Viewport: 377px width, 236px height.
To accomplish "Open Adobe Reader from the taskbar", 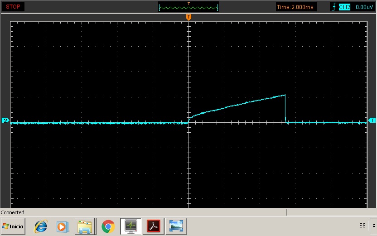I will point(153,226).
